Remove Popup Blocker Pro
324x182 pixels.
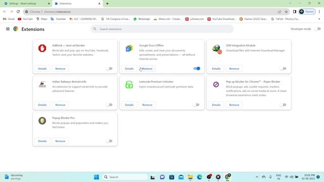(x=60, y=141)
